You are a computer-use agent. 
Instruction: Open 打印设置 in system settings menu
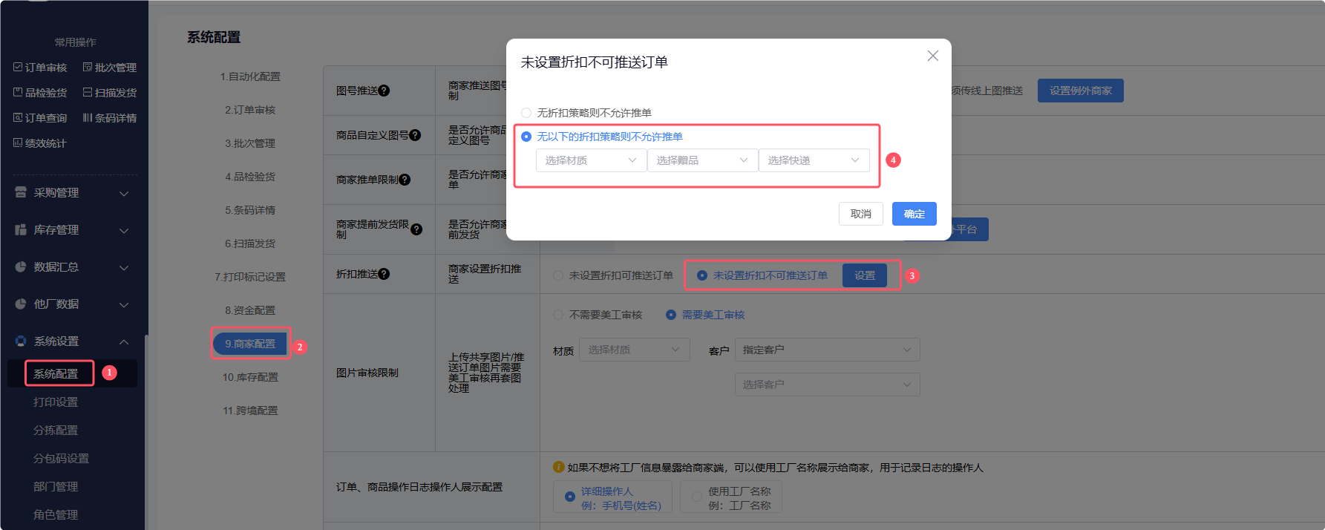56,402
